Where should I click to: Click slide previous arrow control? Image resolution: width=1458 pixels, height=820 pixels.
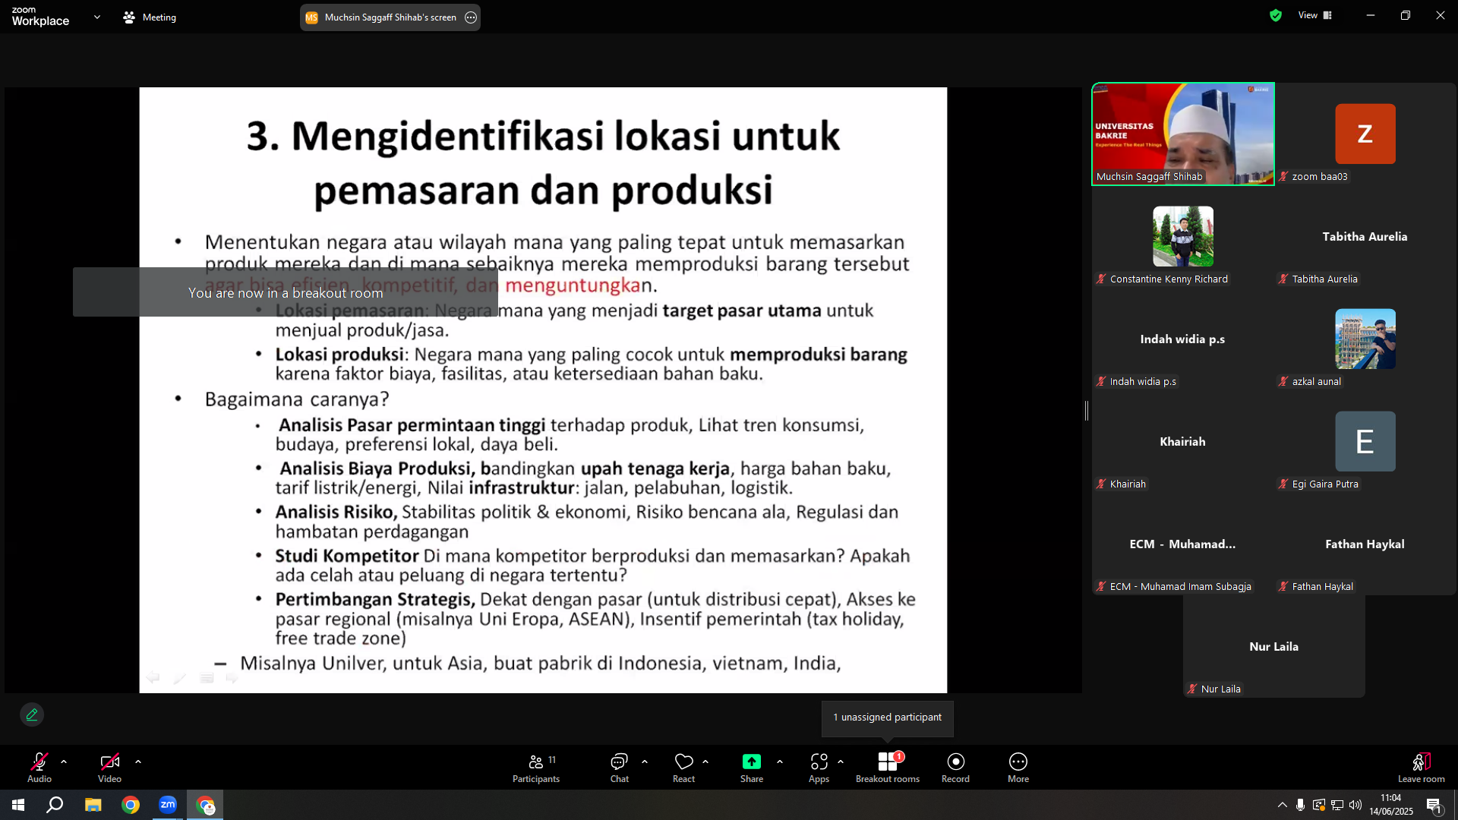153,677
